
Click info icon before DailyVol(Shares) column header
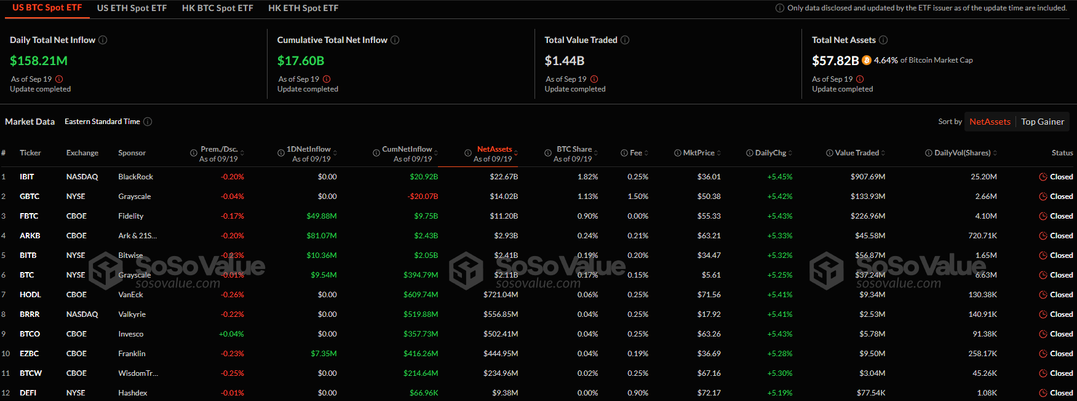(x=929, y=153)
